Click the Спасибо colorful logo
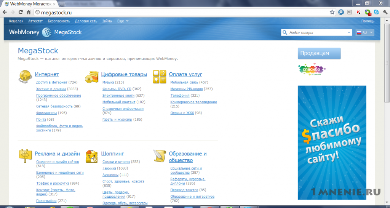390x208 pixels. 312,69
